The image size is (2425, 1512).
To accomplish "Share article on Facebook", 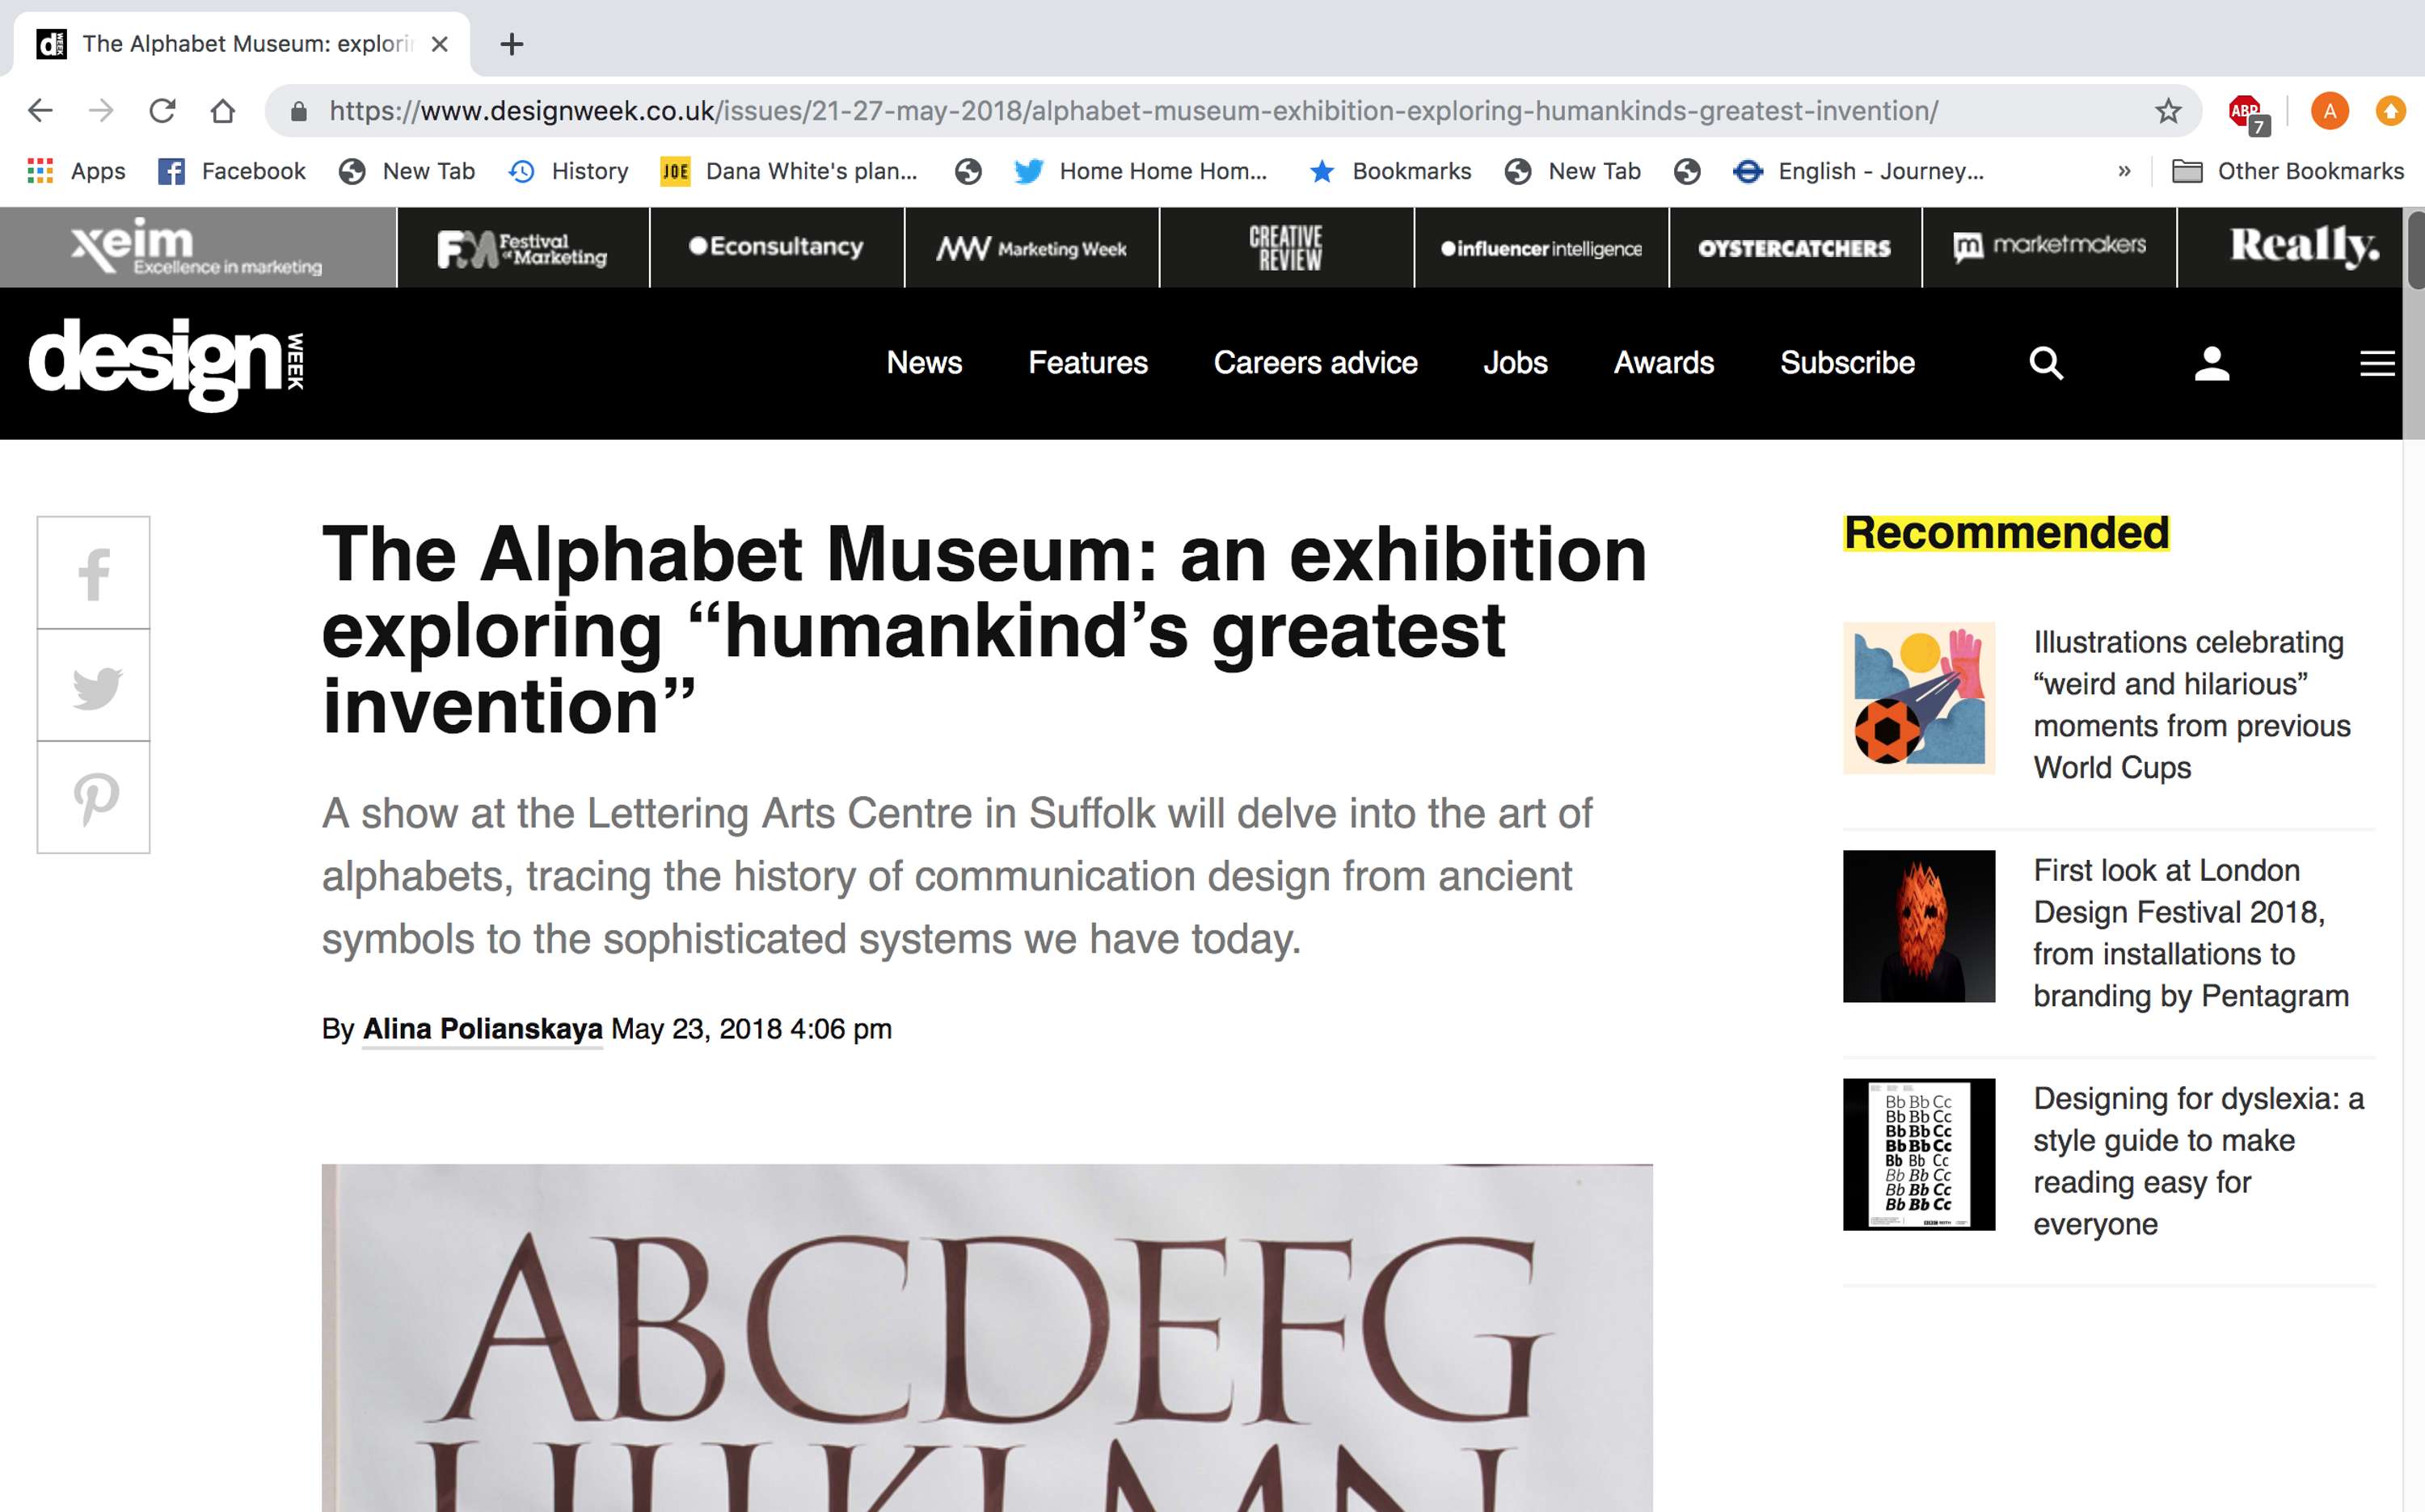I will click(94, 573).
